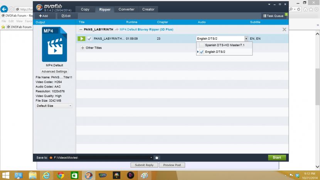Switch to the Converter tab

tap(126, 9)
